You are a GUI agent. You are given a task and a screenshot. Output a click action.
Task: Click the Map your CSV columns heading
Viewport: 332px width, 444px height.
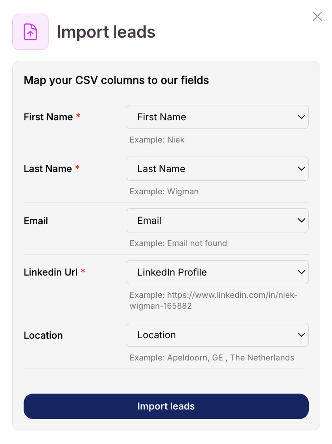click(x=116, y=80)
